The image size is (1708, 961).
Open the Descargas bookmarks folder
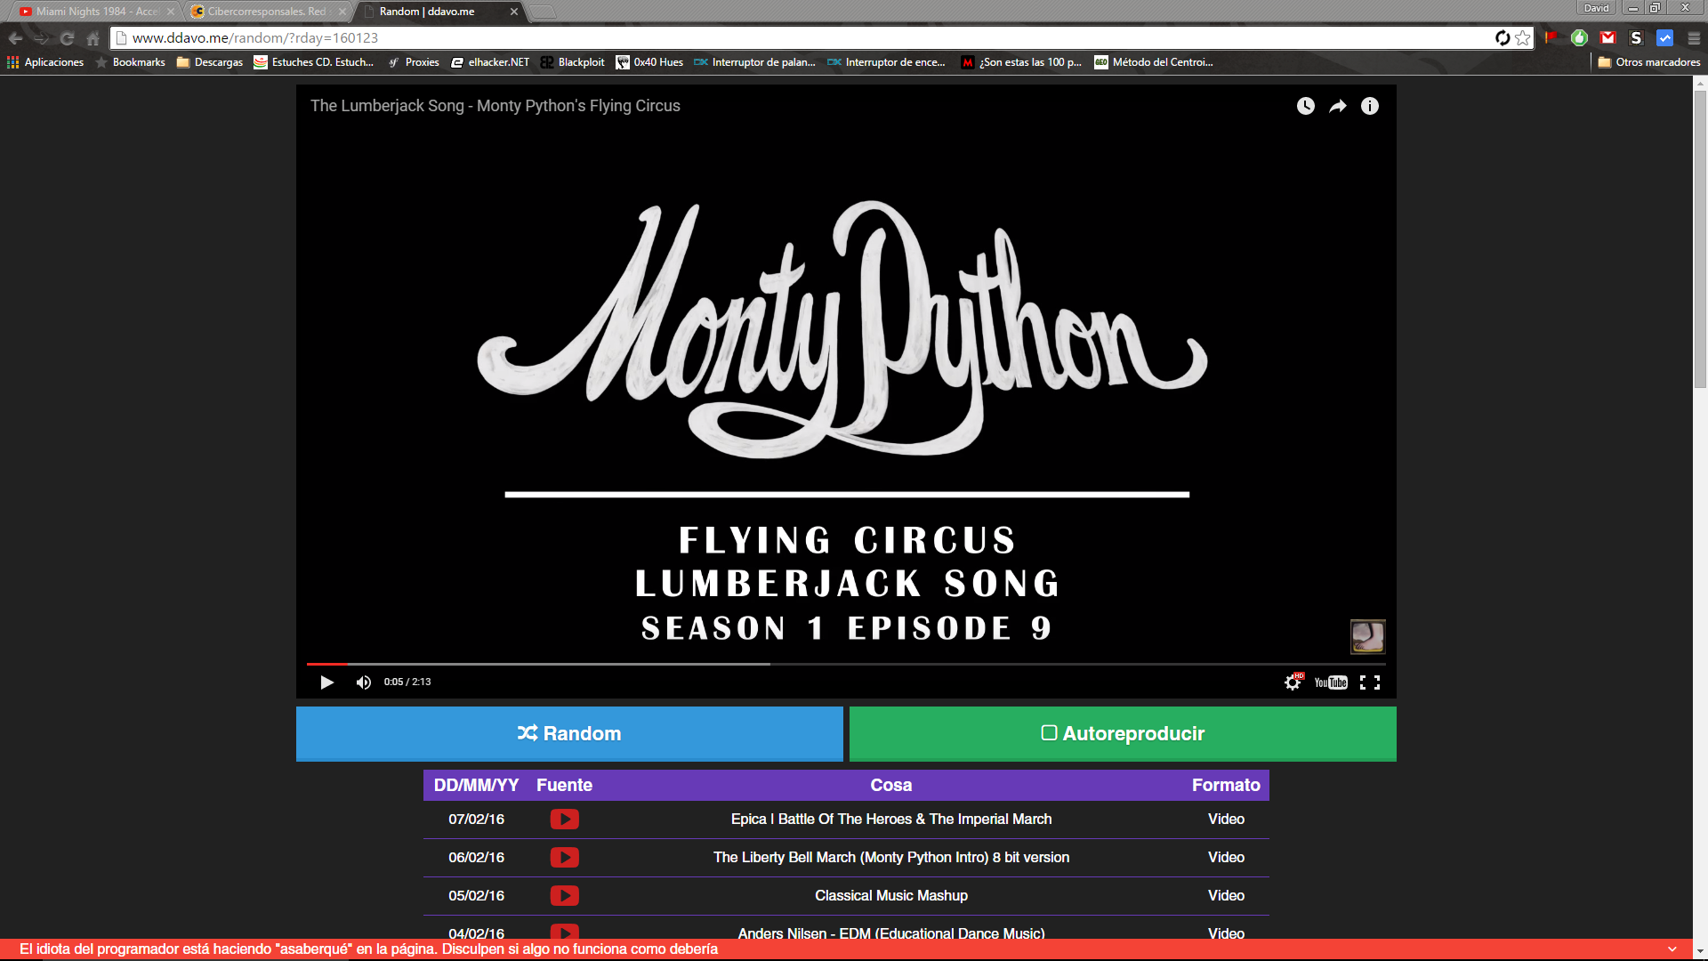pos(210,62)
